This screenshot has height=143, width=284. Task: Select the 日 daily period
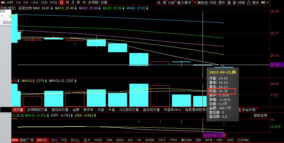point(62,3)
